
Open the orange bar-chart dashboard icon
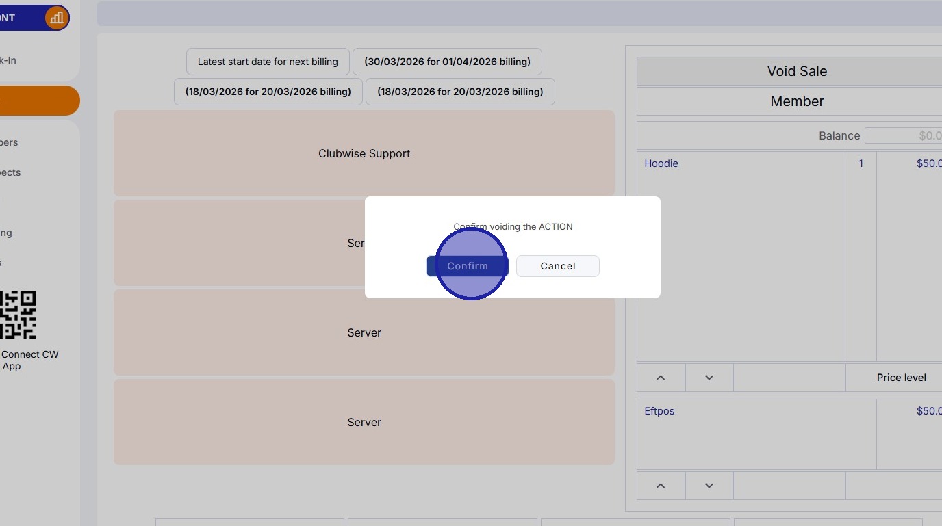58,18
